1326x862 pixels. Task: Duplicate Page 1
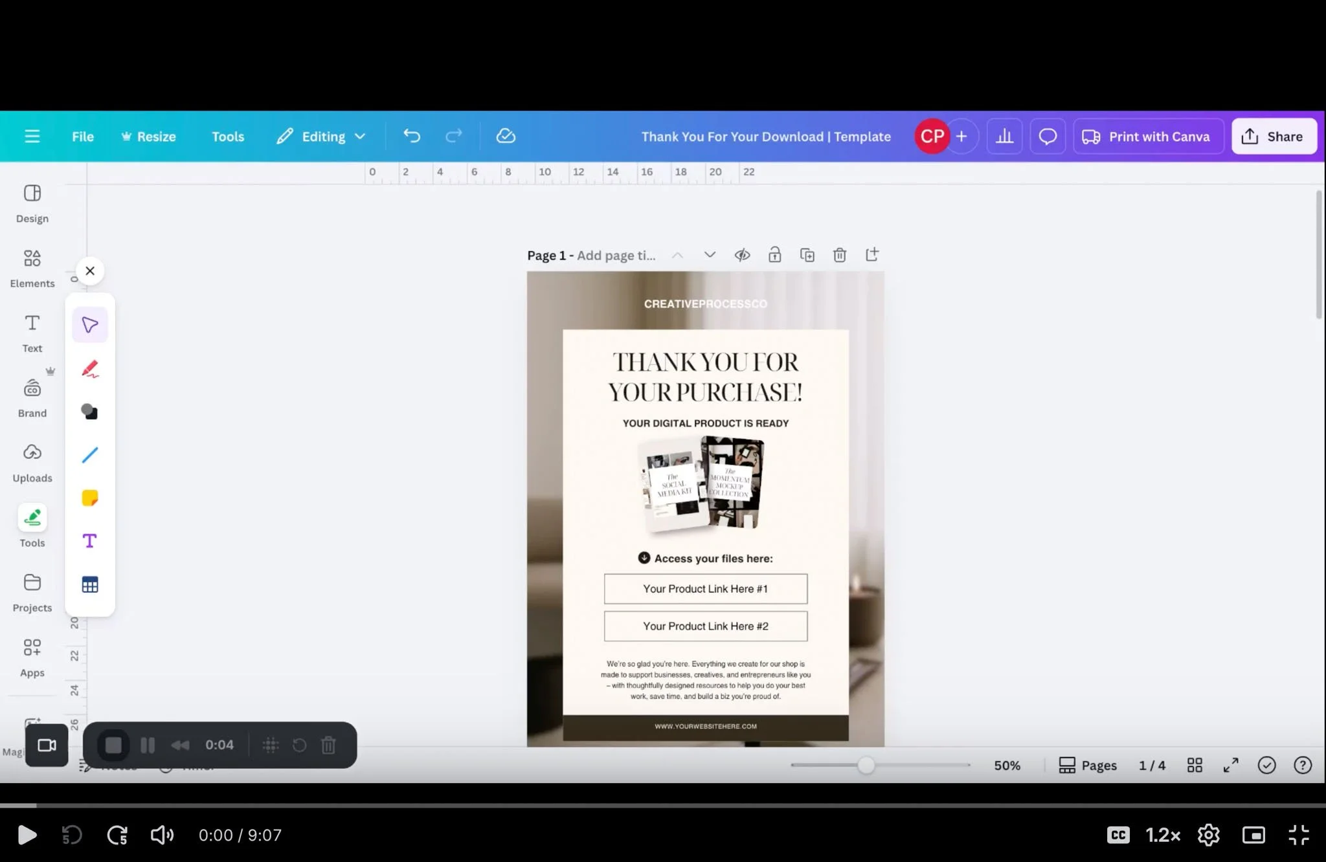[807, 255]
